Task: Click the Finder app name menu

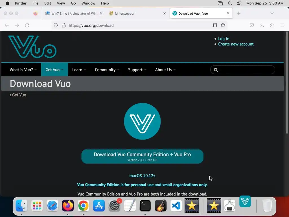Action: [21, 3]
